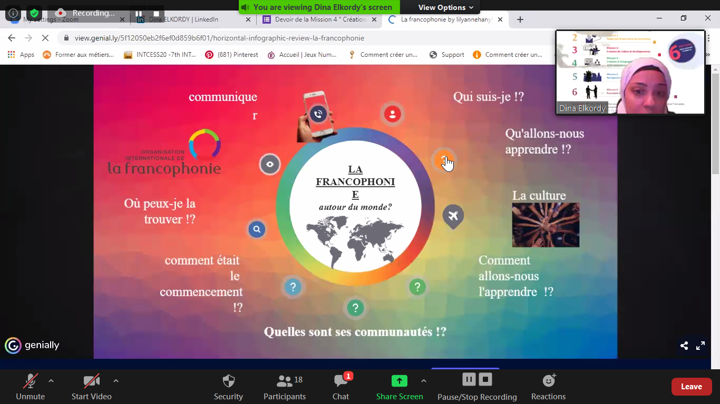The image size is (720, 404).
Task: Leave the Zoom meeting
Action: [x=691, y=387]
